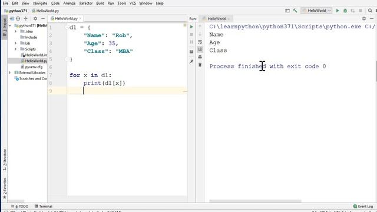Open the Refactor menu
This screenshot has width=377, height=212.
pos(86,4)
